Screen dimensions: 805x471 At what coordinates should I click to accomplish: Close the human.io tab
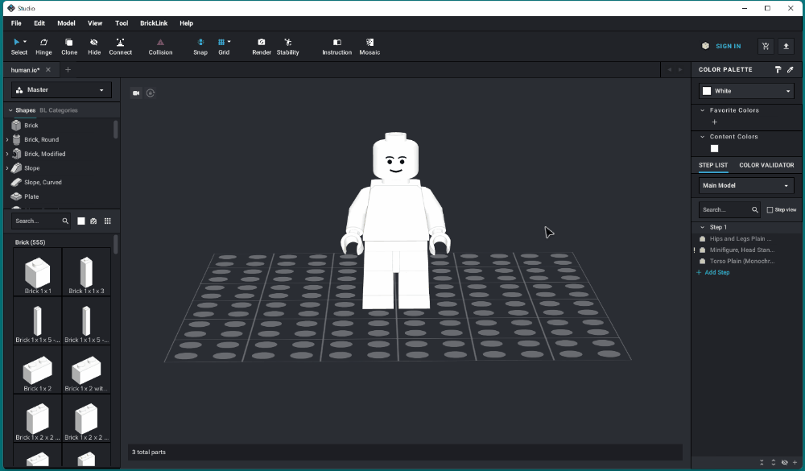click(x=48, y=70)
